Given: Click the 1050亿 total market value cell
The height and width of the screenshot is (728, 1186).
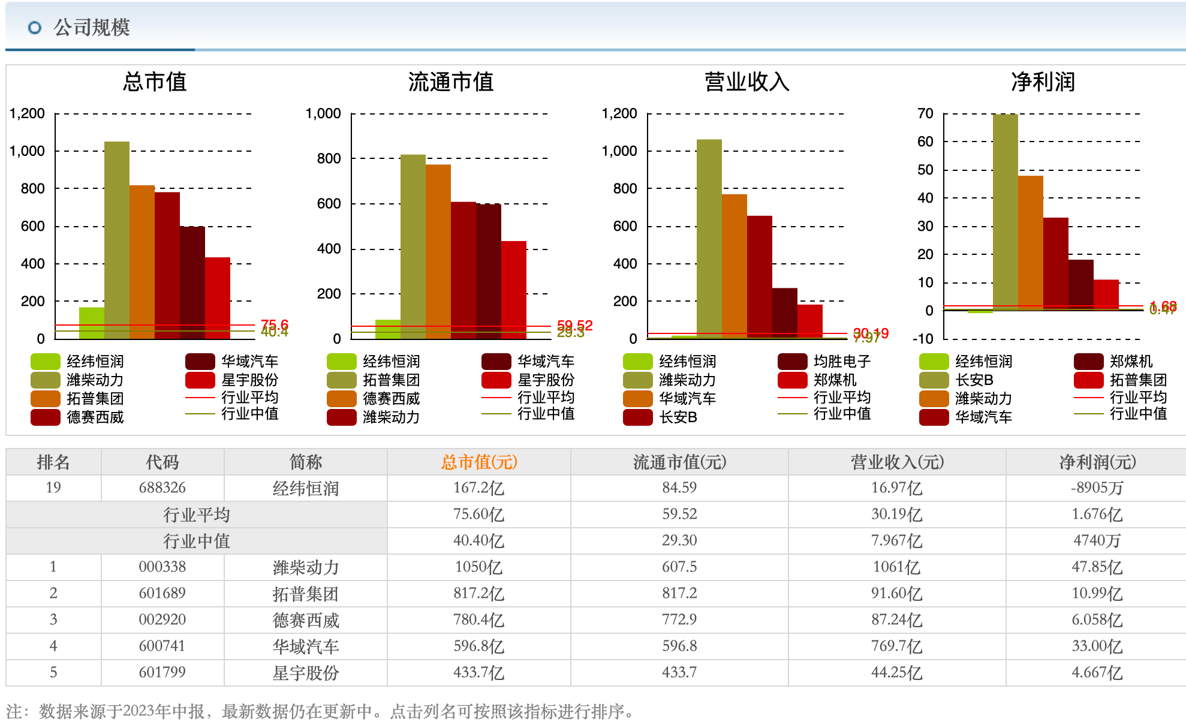Looking at the screenshot, I should pyautogui.click(x=478, y=567).
